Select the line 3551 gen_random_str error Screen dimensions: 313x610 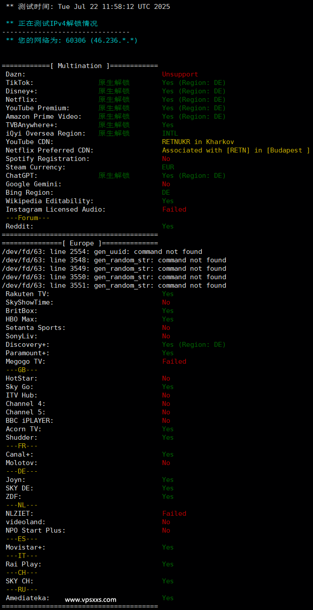(x=114, y=285)
